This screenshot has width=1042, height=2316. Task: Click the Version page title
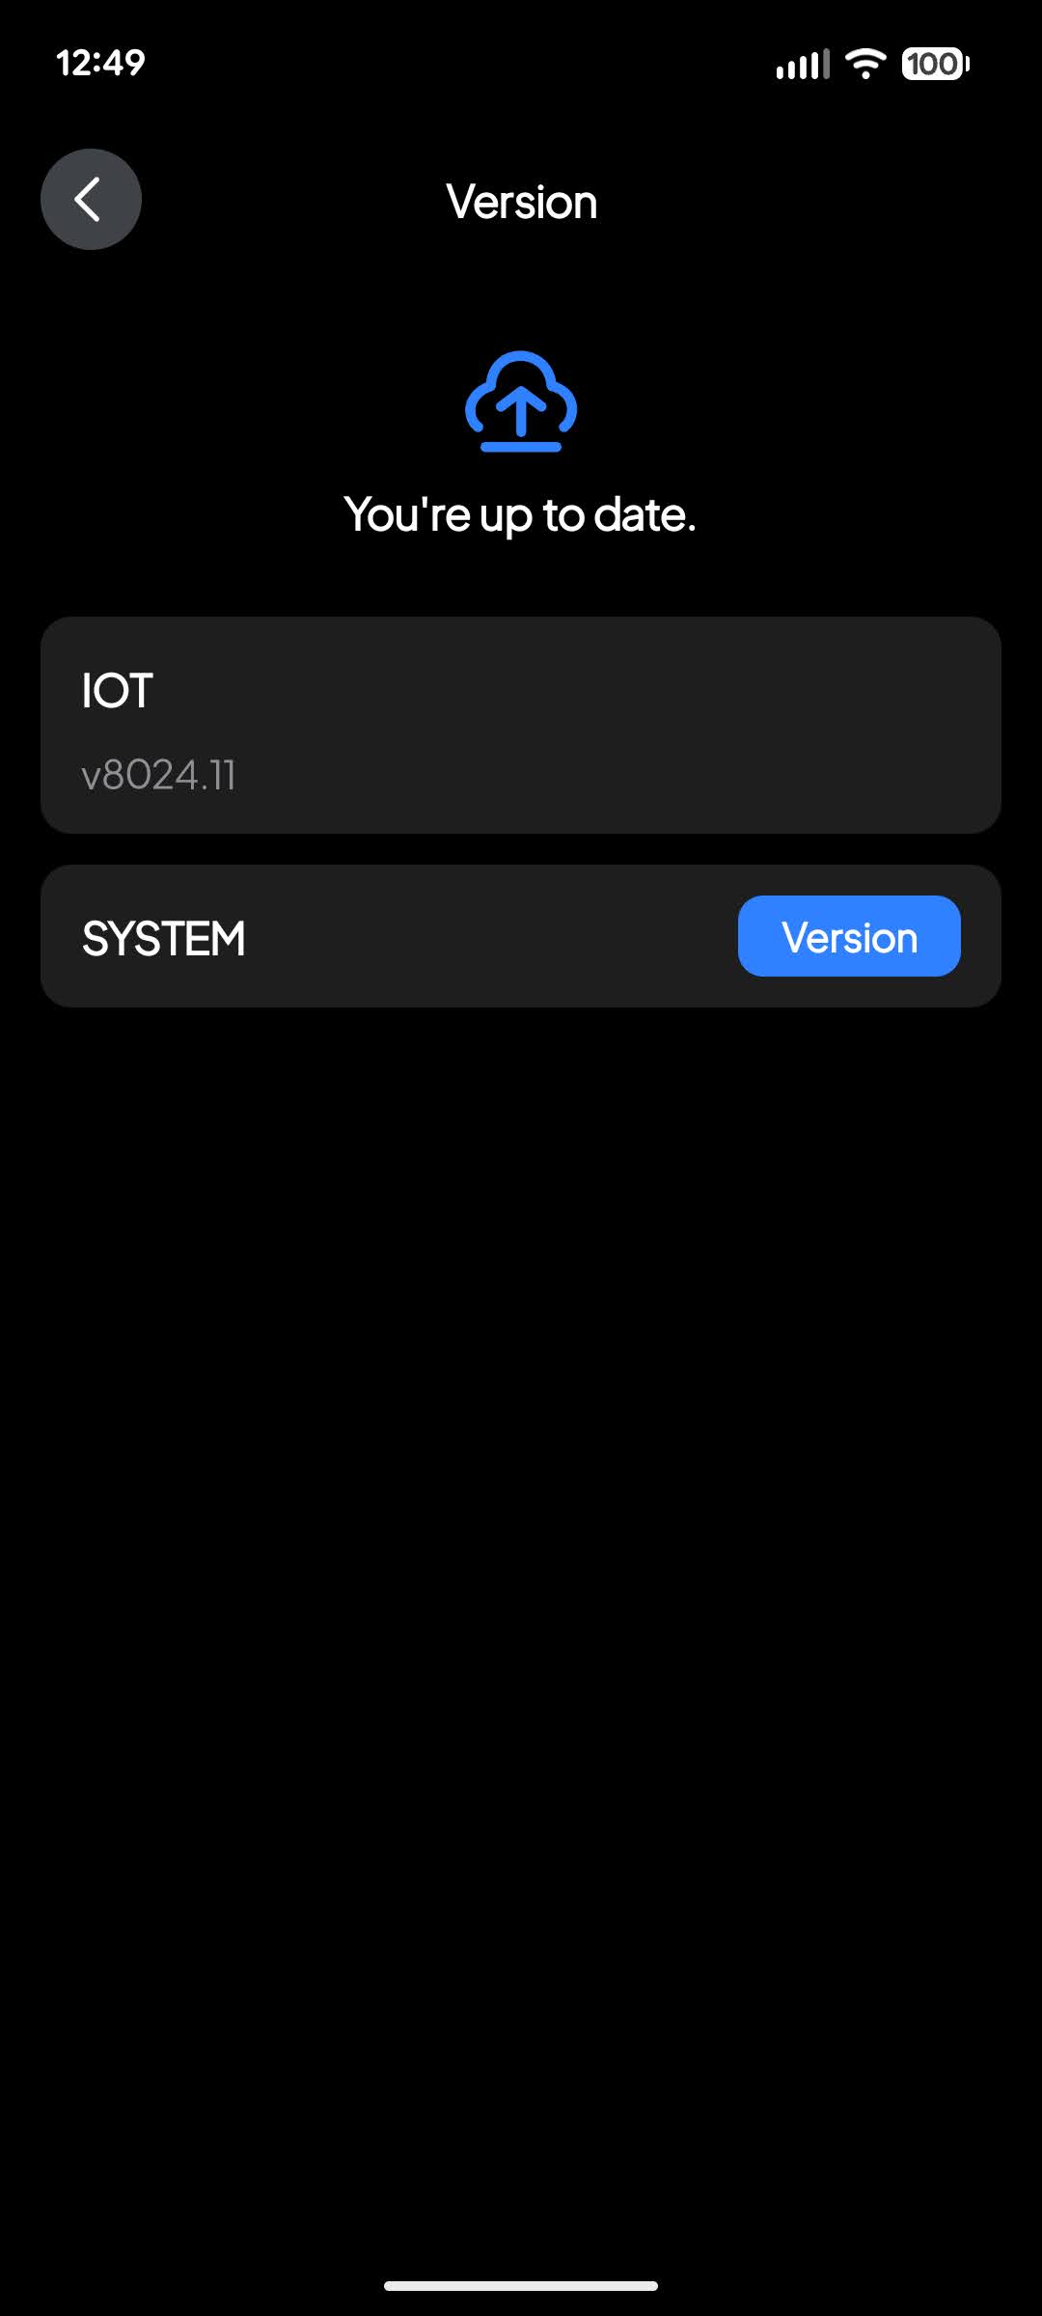(x=521, y=202)
